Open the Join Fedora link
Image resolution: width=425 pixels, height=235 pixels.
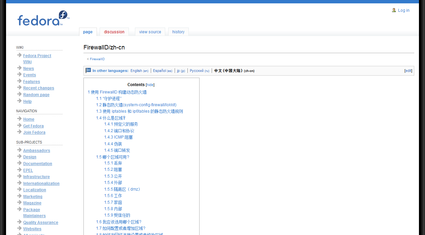(x=34, y=132)
